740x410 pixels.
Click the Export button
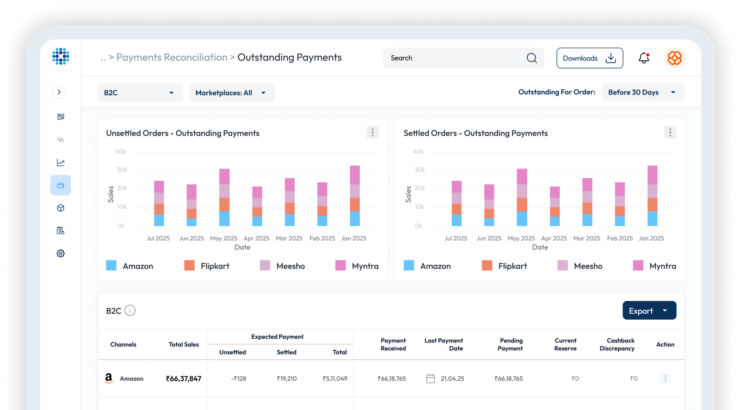(x=649, y=311)
